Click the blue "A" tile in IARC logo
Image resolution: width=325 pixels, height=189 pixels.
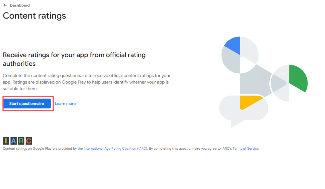[14, 141]
